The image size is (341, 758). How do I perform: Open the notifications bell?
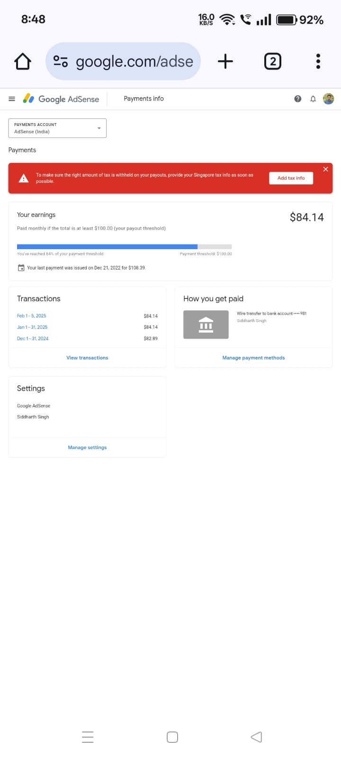[x=313, y=99]
